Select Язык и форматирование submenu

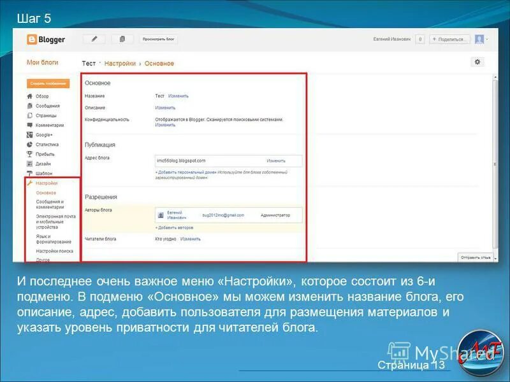54,239
